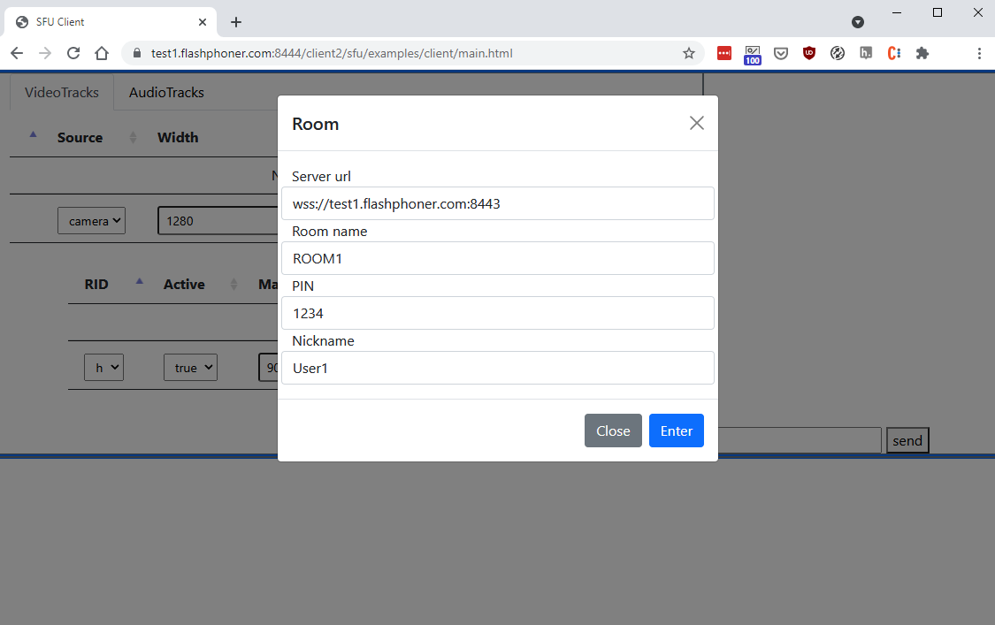Viewport: 995px width, 625px height.
Task: Open a new browser tab
Action: pyautogui.click(x=236, y=22)
